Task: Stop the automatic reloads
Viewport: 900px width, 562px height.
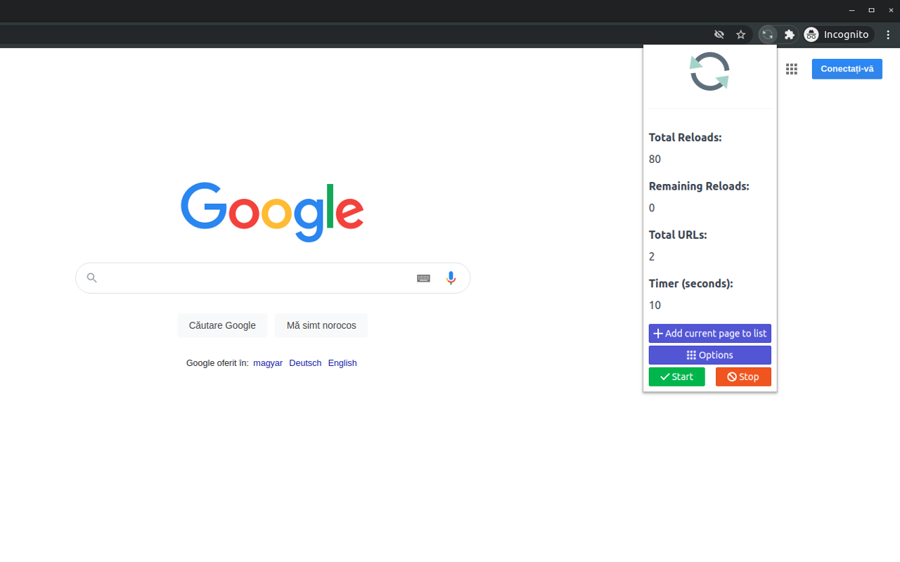Action: point(743,377)
